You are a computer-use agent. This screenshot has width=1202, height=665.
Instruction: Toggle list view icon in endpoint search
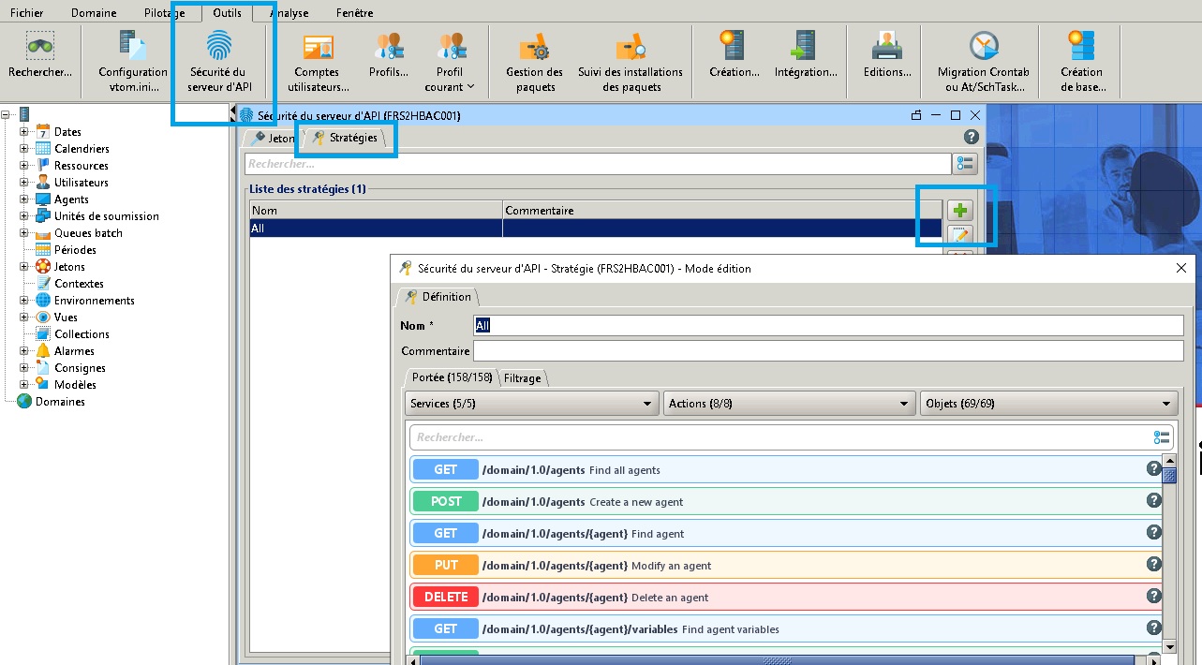[x=1162, y=437]
